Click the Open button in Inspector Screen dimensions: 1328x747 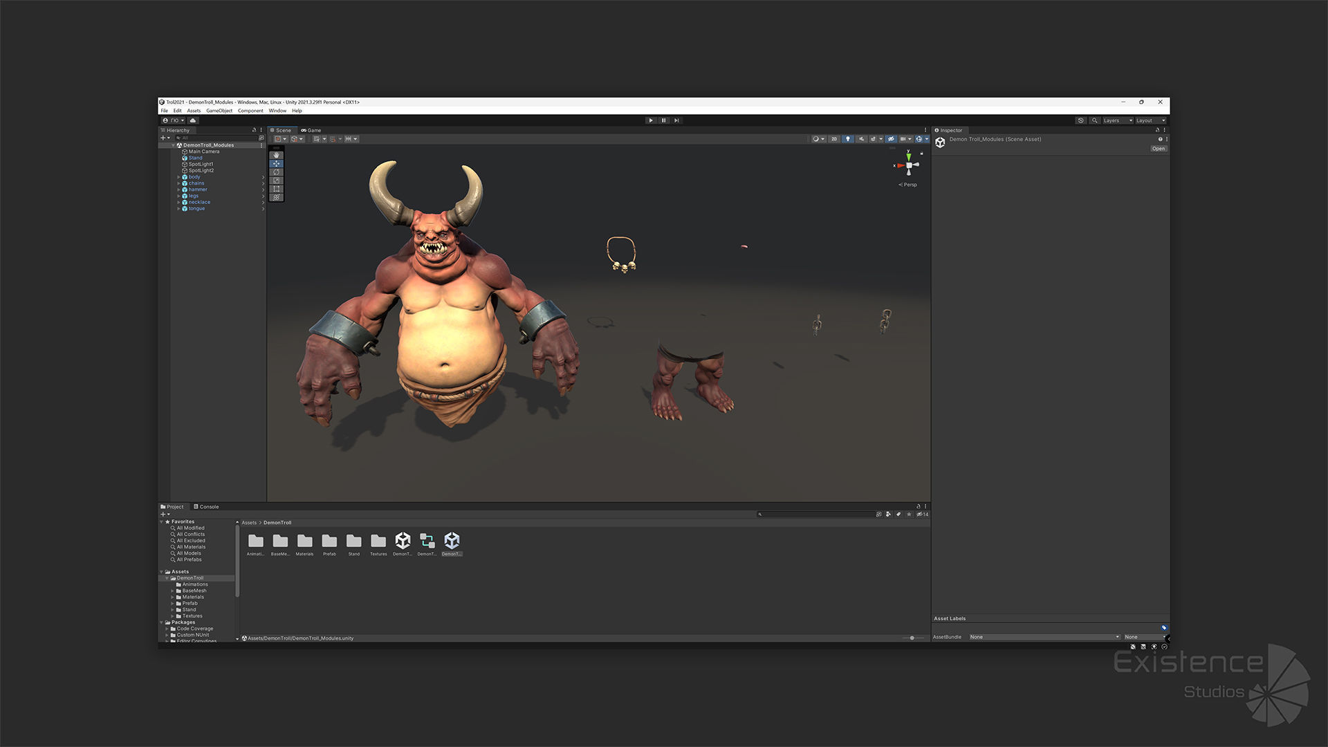[1159, 149]
